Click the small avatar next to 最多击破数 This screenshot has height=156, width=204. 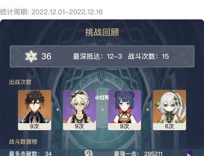tap(89, 153)
